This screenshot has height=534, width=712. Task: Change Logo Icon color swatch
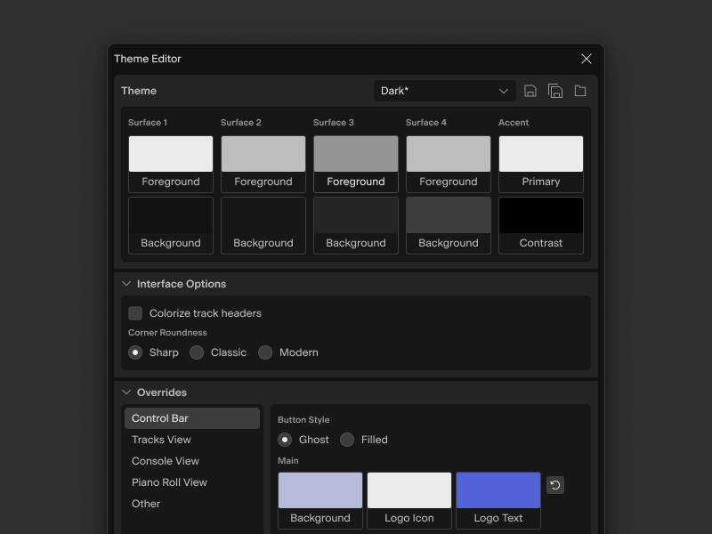tap(409, 500)
